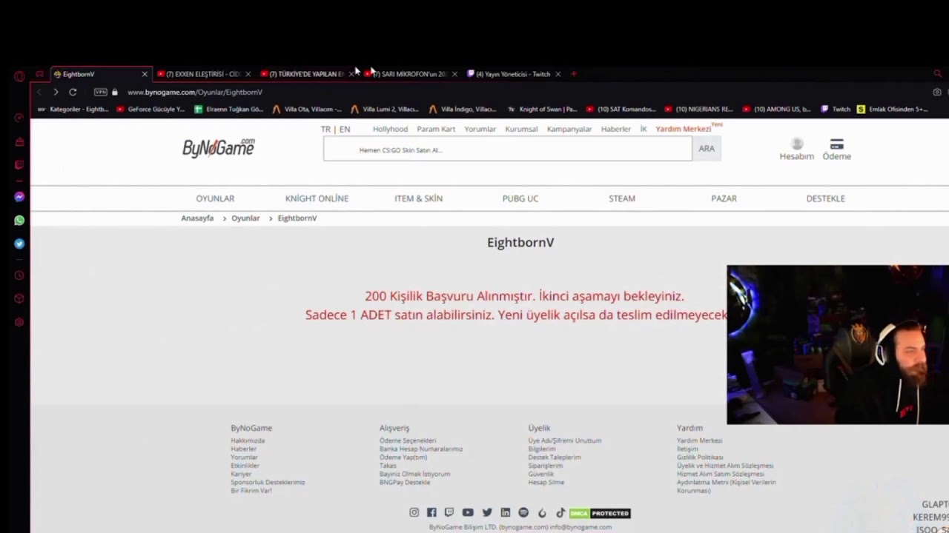949x533 pixels.
Task: Open the Param Kart top link
Action: [x=436, y=129]
